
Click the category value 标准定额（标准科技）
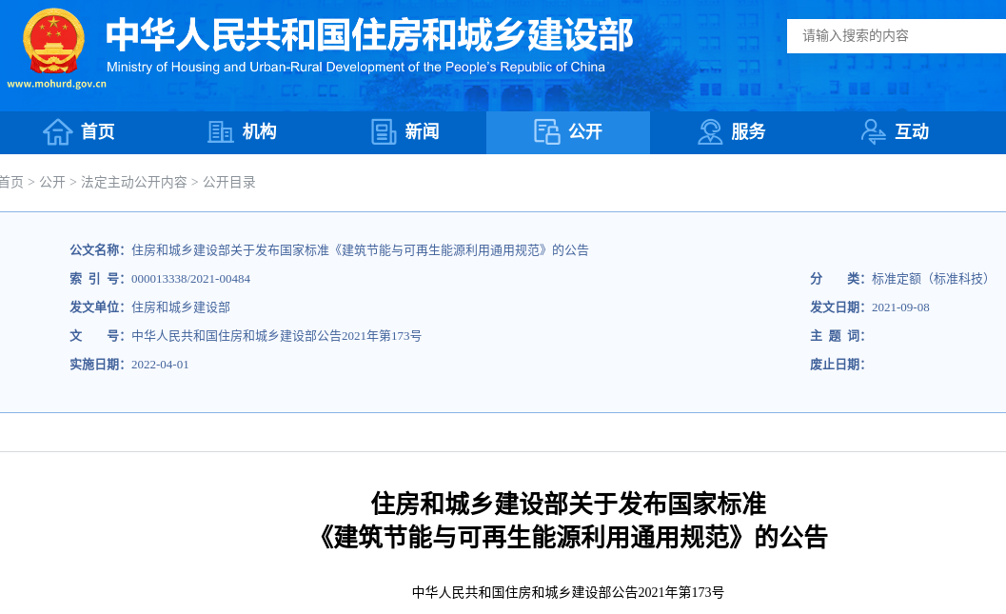point(932,279)
